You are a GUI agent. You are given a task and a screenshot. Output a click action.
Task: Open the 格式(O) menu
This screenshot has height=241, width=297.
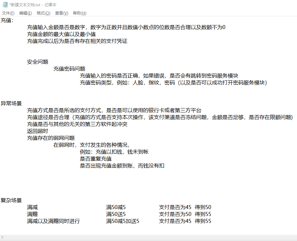point(43,13)
